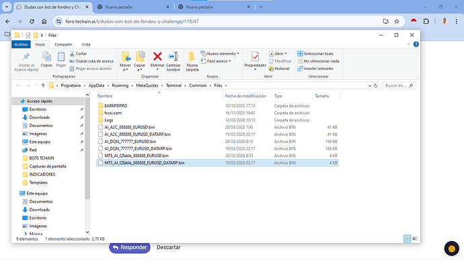This screenshot has height=260, width=464.
Task: Click Copiar ruta de acceso
Action: click(x=91, y=61)
